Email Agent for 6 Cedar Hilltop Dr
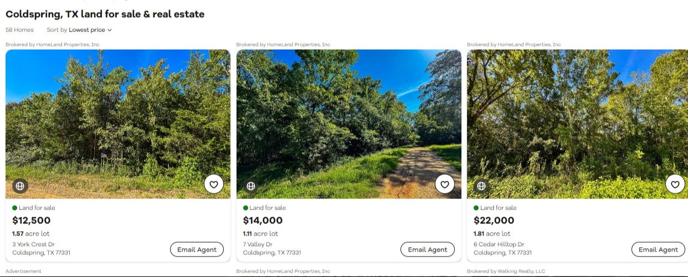Image resolution: width=688 pixels, height=277 pixels. pyautogui.click(x=658, y=249)
